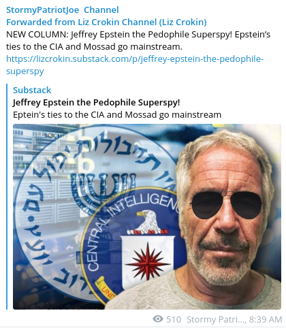Click the 8:39 AM message timestamp
This screenshot has height=330, width=286.
(266, 319)
